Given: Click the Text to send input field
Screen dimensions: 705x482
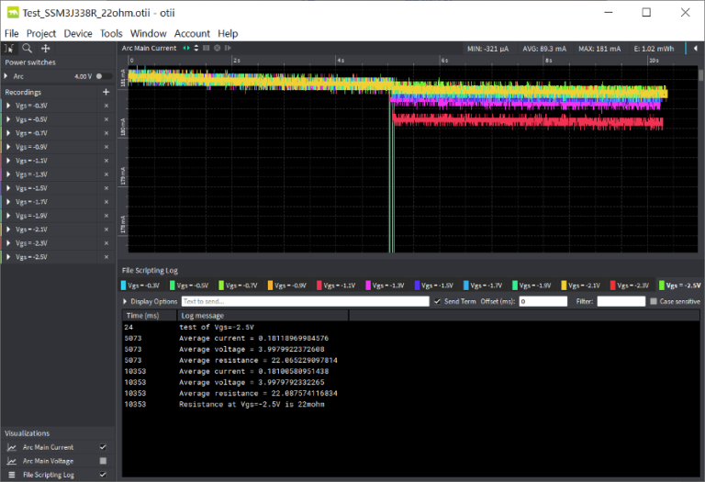Looking at the screenshot, I should pos(305,301).
